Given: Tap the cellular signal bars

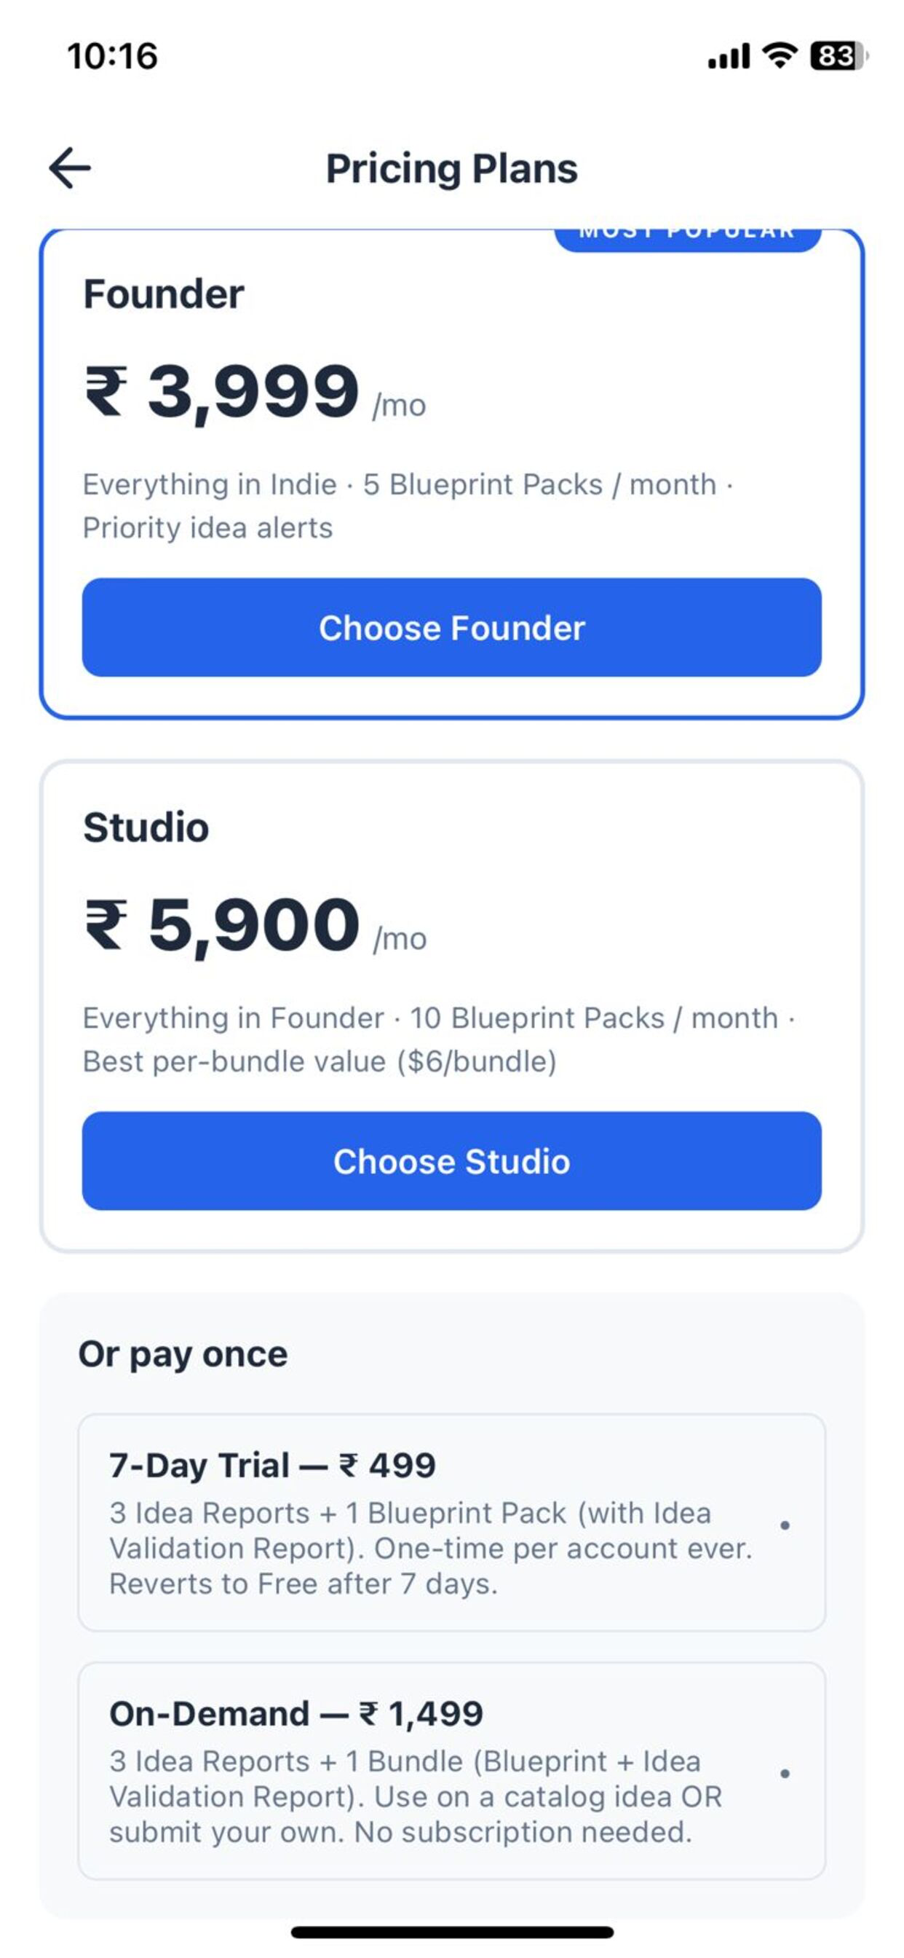Looking at the screenshot, I should point(729,56).
